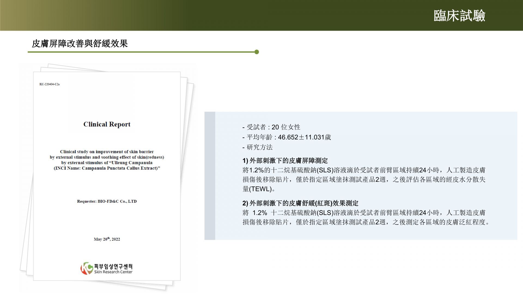The image size is (523, 294).
Task: Click the 量(TEWL) text in the first paragraph
Action: (258, 189)
